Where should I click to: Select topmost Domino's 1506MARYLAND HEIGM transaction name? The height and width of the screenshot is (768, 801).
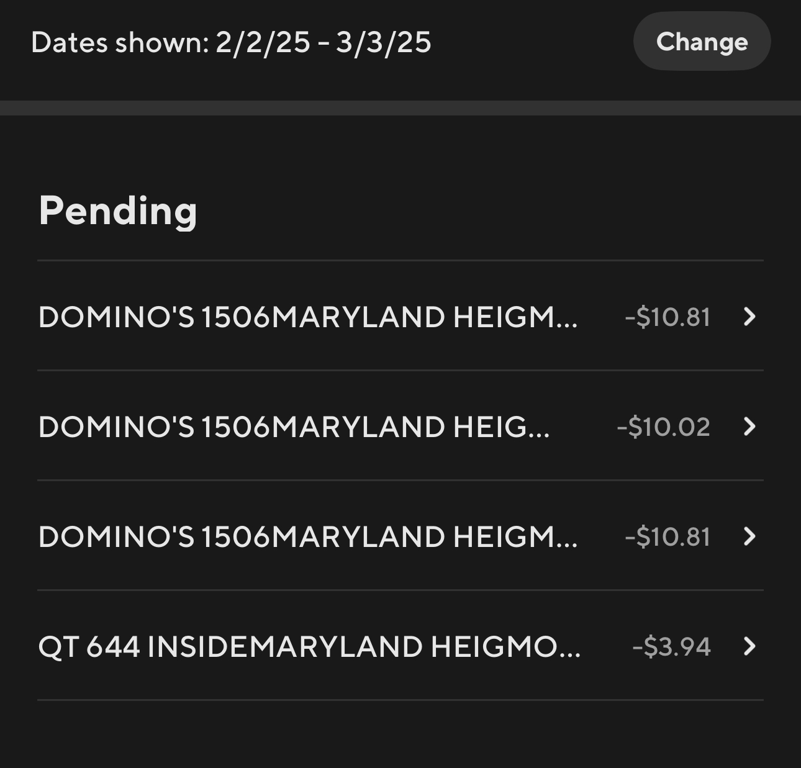[x=307, y=317]
